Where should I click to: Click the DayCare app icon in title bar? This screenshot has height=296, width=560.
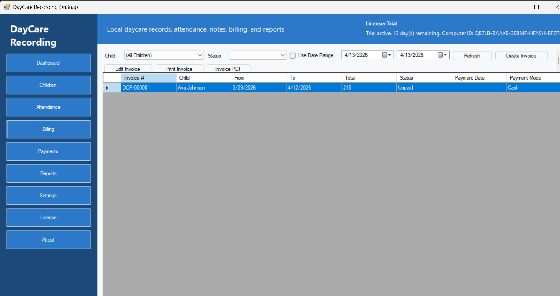[x=7, y=7]
